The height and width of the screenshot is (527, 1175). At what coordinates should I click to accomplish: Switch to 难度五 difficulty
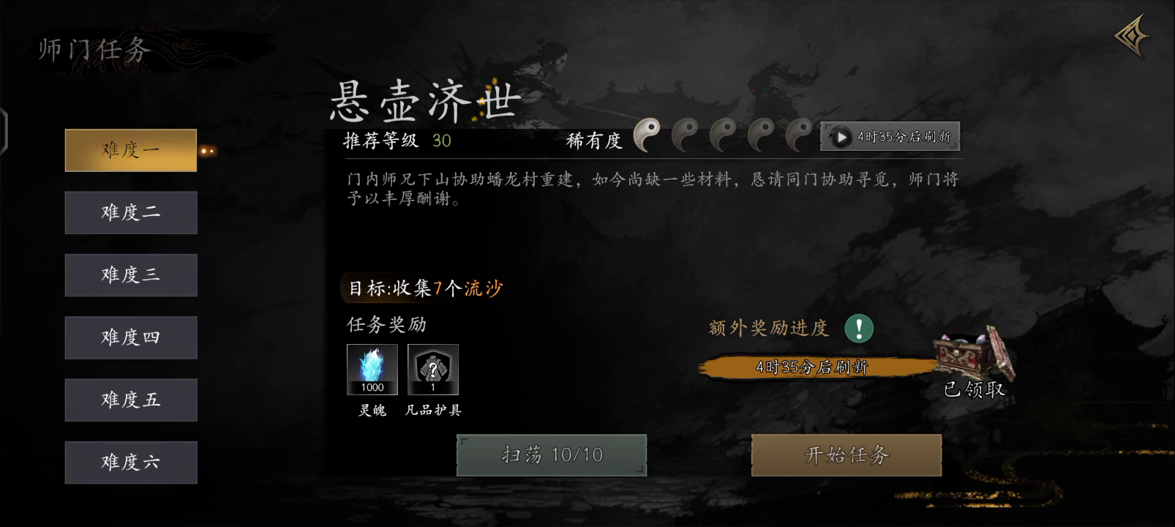click(131, 400)
